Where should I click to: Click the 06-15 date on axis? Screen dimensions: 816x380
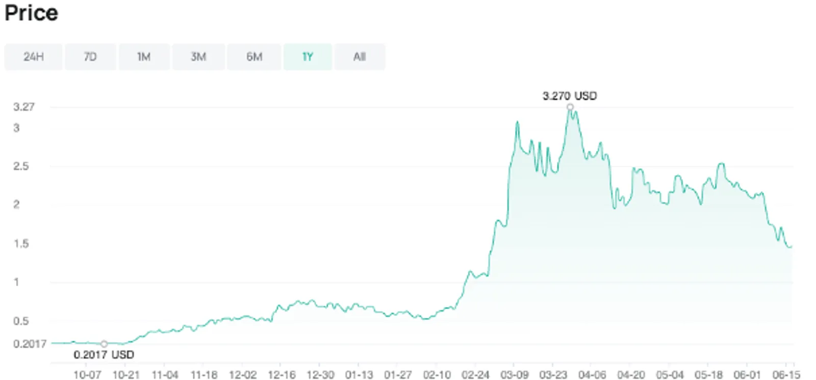click(786, 374)
